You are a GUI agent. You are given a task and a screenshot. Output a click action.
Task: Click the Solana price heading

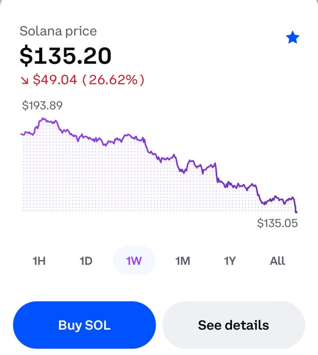pyautogui.click(x=58, y=31)
